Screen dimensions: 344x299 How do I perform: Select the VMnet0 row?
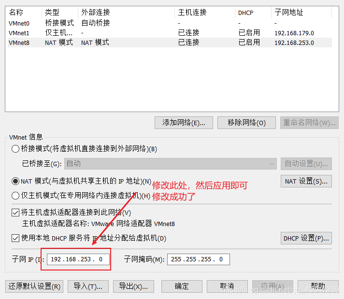click(x=170, y=23)
